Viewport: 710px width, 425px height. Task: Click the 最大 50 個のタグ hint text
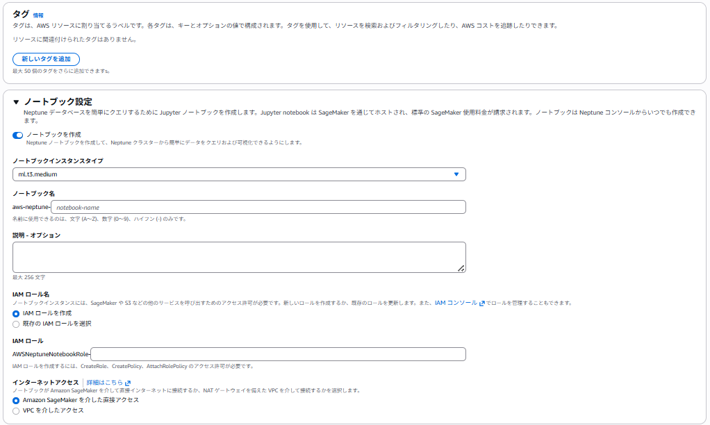click(x=61, y=71)
